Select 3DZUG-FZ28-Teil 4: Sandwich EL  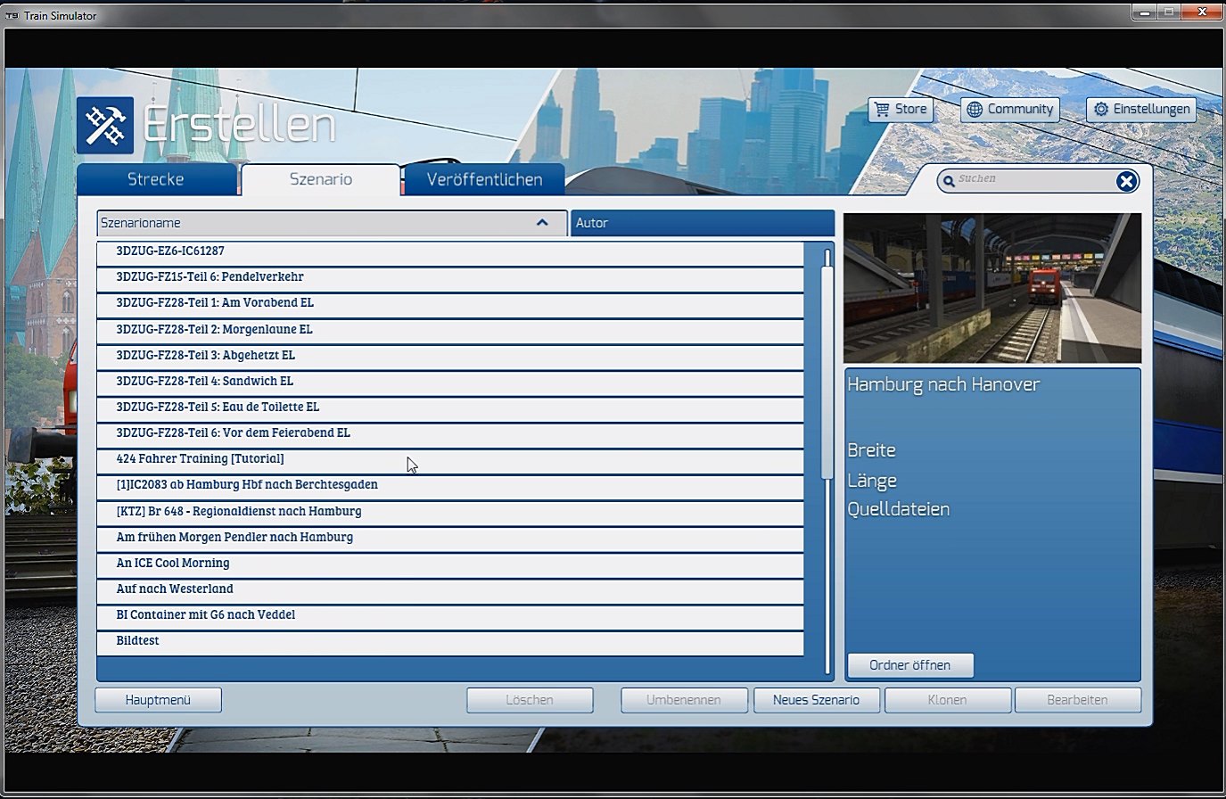coord(450,382)
